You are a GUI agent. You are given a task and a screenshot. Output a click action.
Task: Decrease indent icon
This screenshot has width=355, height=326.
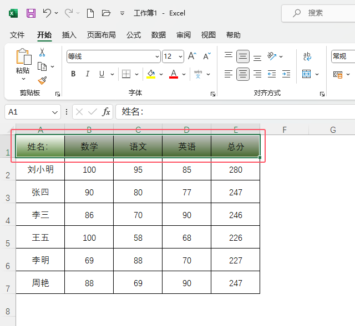[272, 74]
